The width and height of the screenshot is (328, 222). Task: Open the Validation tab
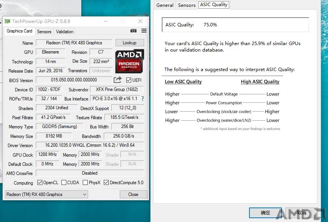[x=64, y=32]
